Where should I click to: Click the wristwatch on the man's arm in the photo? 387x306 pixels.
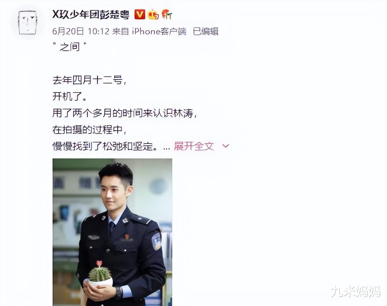point(119,292)
